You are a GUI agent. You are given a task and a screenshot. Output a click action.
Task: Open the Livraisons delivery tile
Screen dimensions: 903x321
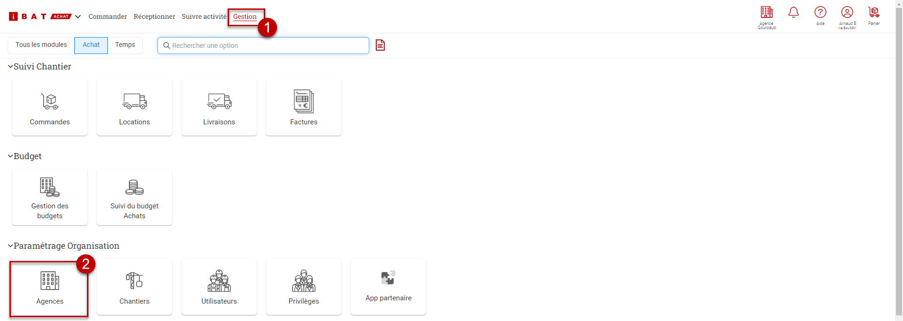pos(219,107)
